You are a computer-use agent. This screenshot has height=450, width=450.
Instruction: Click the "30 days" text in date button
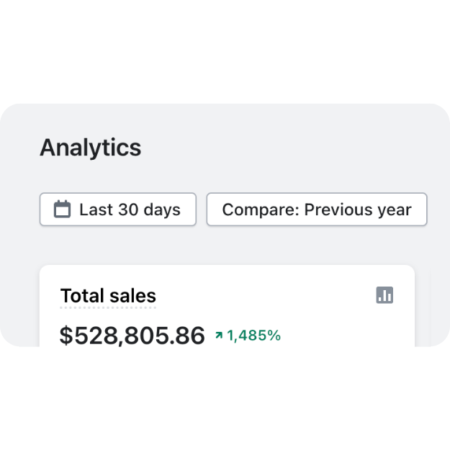coord(150,210)
